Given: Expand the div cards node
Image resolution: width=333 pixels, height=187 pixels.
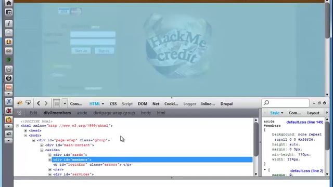Looking at the screenshot, I should 50,155.
